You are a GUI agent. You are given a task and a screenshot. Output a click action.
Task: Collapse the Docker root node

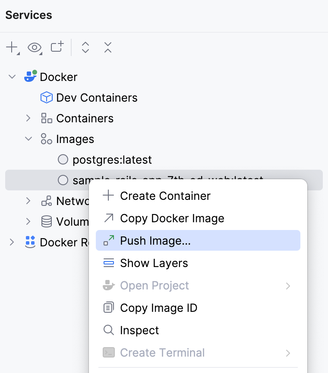pos(12,76)
